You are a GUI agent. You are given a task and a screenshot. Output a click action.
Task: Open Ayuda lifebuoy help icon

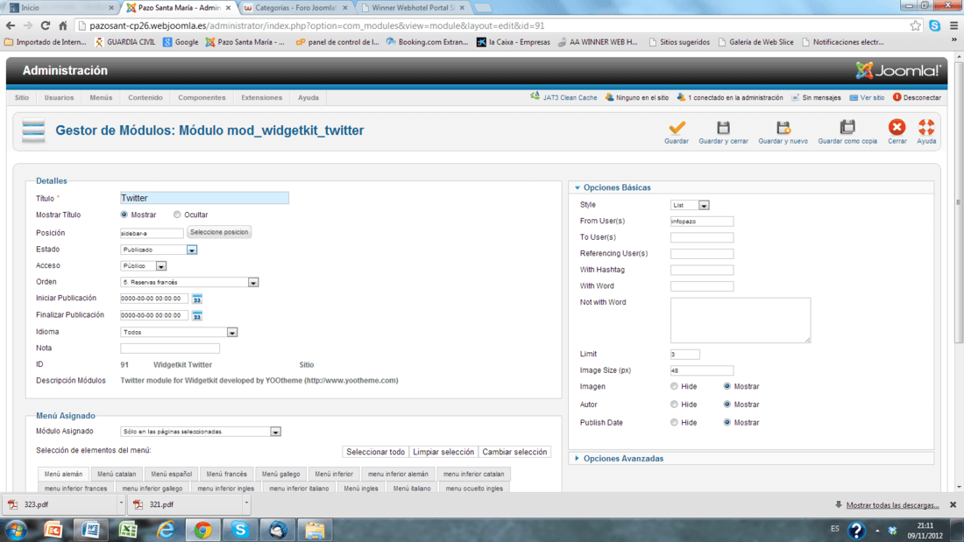click(926, 127)
